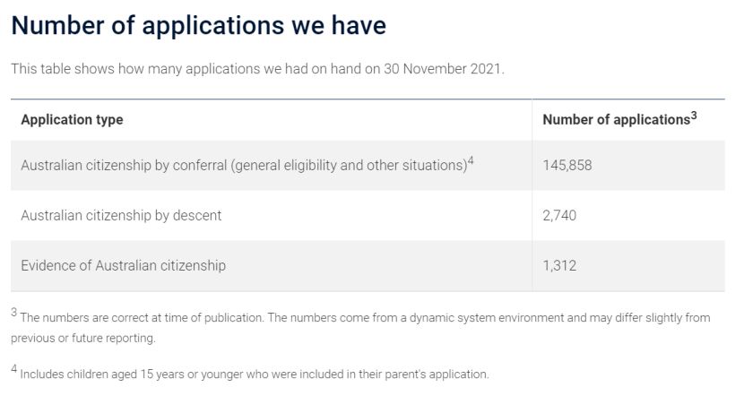Click the 'Number of applications' column header
The width and height of the screenshot is (744, 396).
point(616,119)
